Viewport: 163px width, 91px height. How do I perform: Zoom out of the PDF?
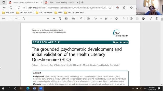click(x=48, y=18)
